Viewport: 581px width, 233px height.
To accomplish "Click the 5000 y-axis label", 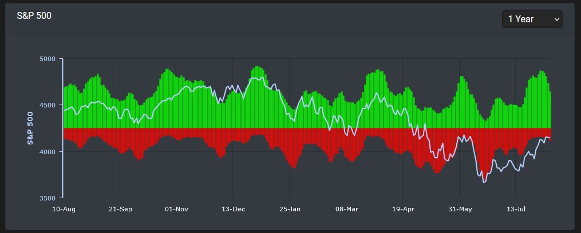I will [x=47, y=59].
